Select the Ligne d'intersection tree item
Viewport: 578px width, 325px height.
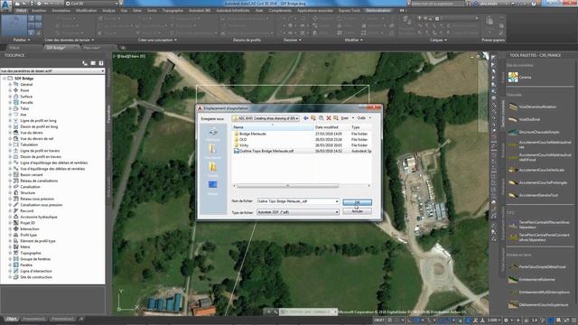(x=36, y=271)
